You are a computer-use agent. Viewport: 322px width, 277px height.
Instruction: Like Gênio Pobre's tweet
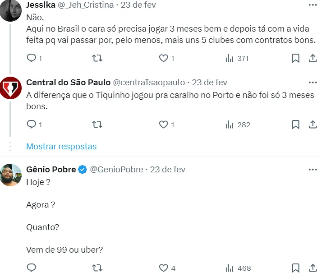(x=164, y=268)
